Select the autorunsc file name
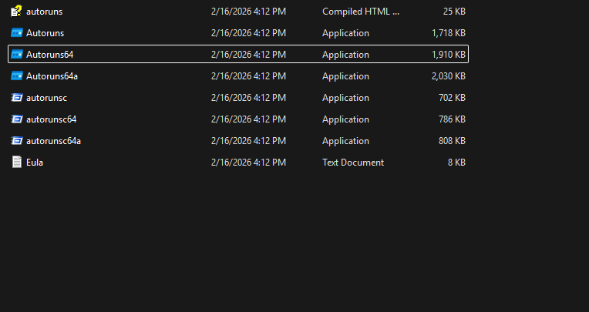 point(46,98)
